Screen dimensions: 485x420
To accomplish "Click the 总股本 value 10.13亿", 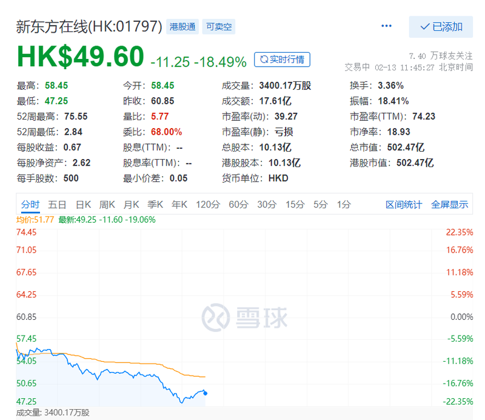I will tap(275, 147).
